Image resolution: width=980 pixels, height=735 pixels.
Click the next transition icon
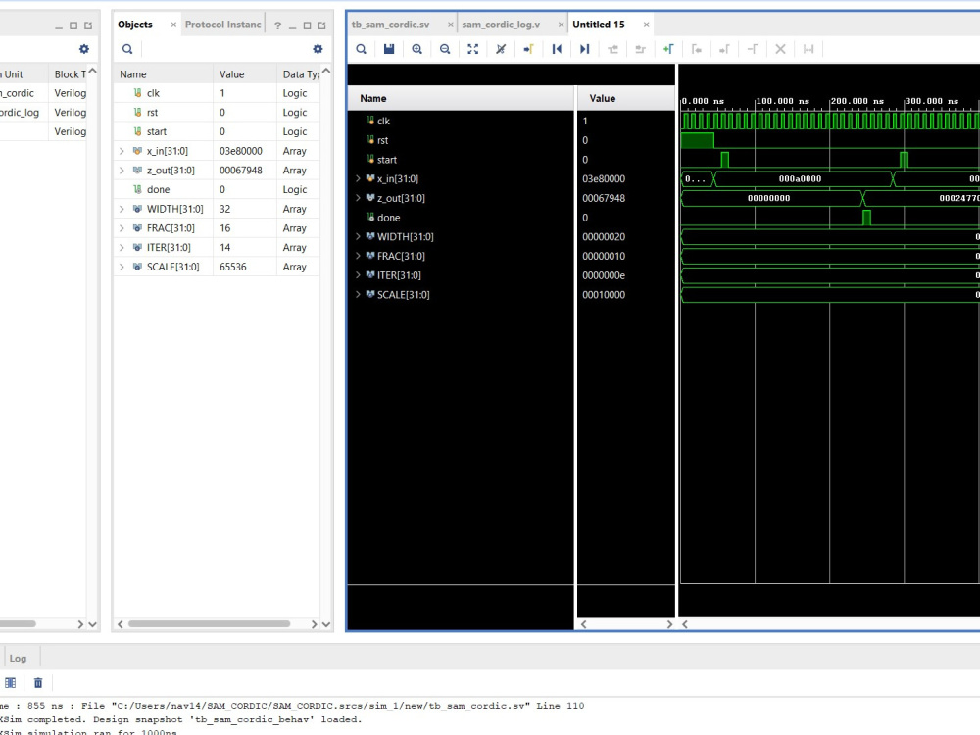click(x=640, y=49)
